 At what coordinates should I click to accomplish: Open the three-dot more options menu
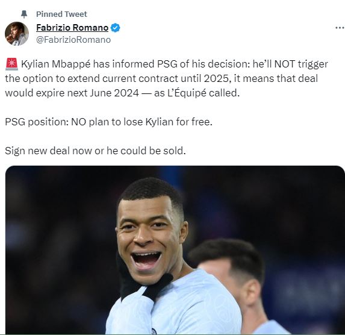340,28
